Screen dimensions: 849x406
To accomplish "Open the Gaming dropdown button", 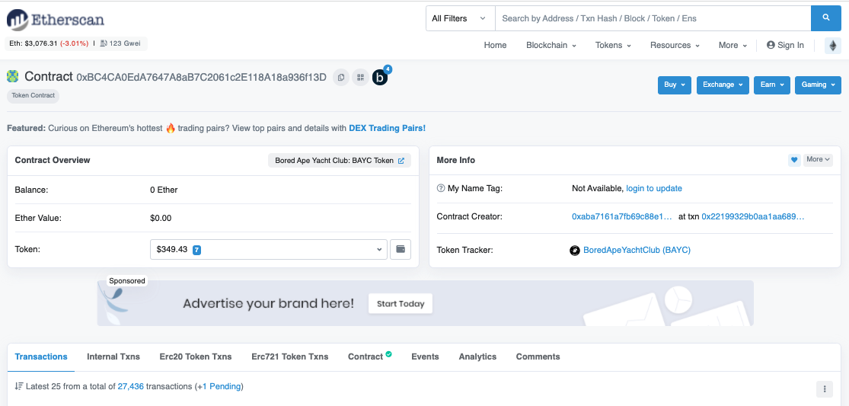I will (x=818, y=85).
